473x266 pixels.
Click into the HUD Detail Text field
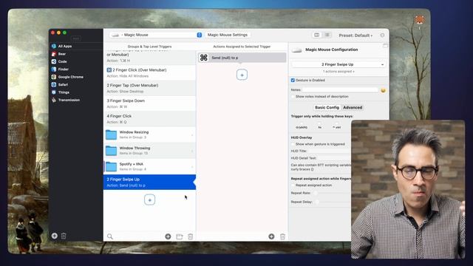click(x=334, y=158)
